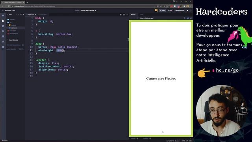Click the CSS language mode in status bar
Screen dimensions: 252x142
point(190,141)
